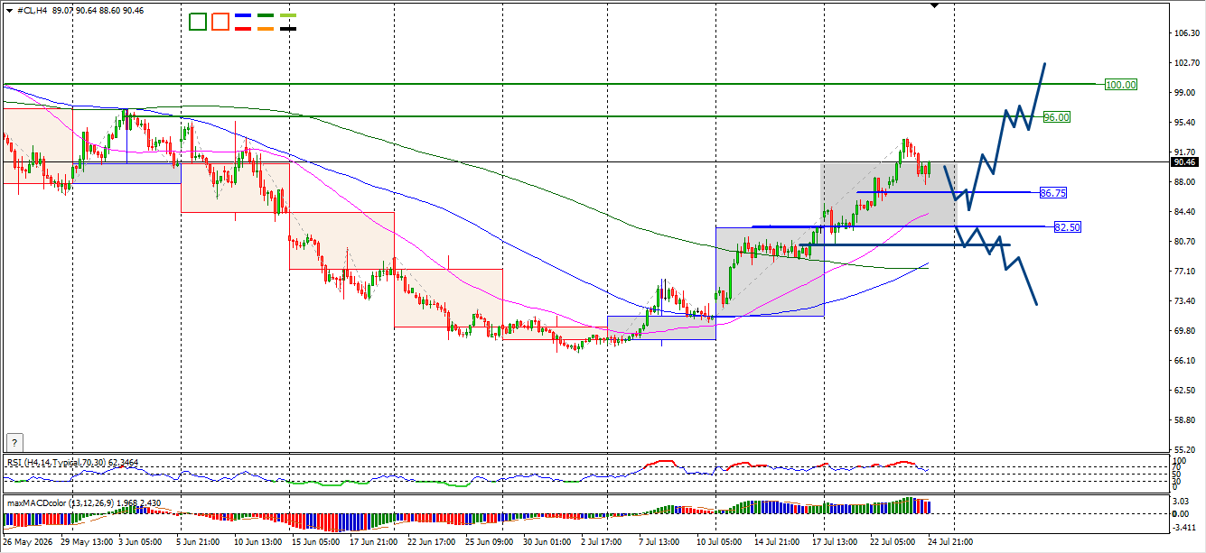Open the dropdown arrow beside #CL,H4

pos(9,9)
